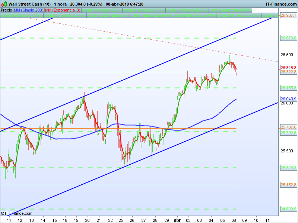Click the date 08-abr-2019 6:47:28
This screenshot has width=298, height=223.
point(124,4)
